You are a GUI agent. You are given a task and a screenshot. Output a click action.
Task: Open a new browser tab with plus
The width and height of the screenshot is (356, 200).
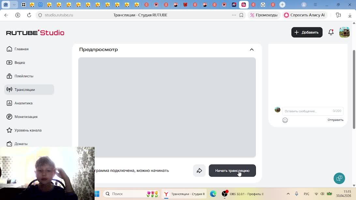[282, 5]
